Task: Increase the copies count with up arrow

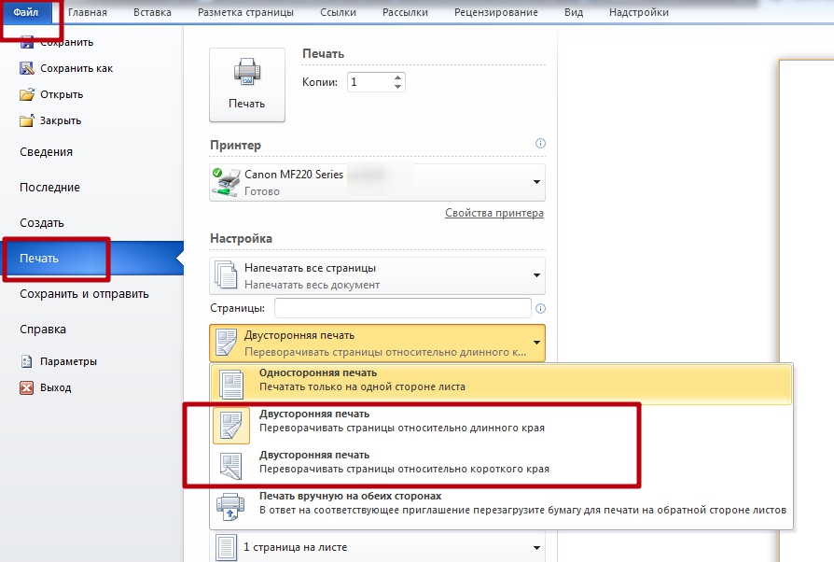Action: pyautogui.click(x=398, y=77)
